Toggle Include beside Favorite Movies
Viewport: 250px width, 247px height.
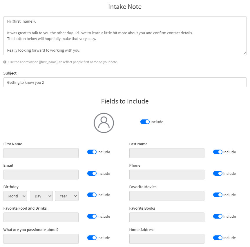[218, 195]
